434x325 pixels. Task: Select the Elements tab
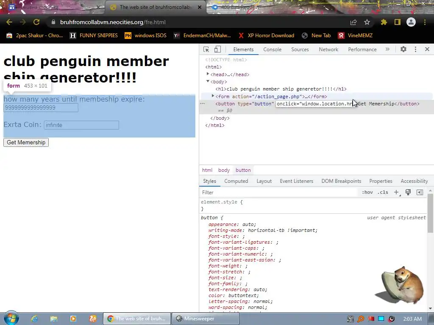coord(243,50)
